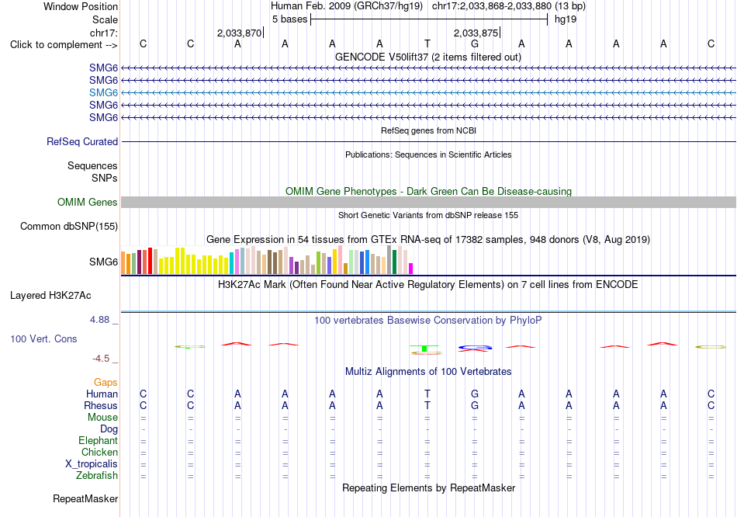Image resolution: width=737 pixels, height=517 pixels.
Task: Click the "100 Vert. Cons" track label
Action: click(x=43, y=338)
